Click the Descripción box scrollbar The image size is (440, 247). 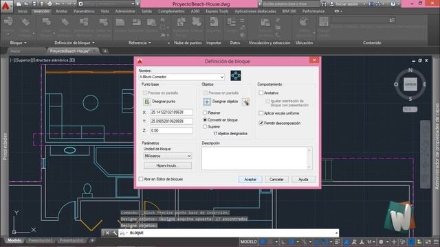pos(309,158)
